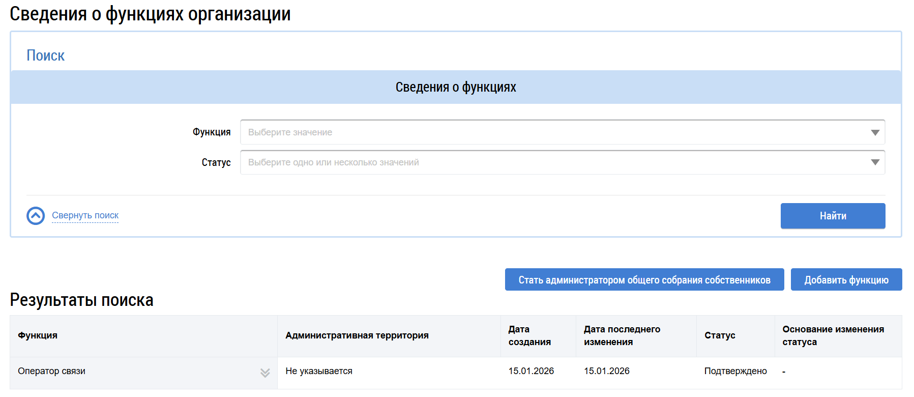
Task: Expand the Оператор связи row double-chevron
Action: [x=265, y=373]
